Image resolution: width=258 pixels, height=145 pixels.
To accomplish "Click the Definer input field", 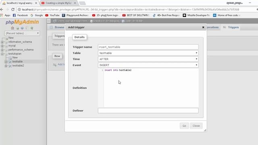I will [x=148, y=111].
